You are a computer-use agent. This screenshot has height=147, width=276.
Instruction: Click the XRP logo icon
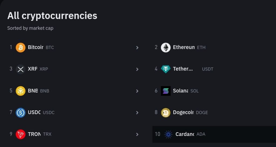point(20,69)
